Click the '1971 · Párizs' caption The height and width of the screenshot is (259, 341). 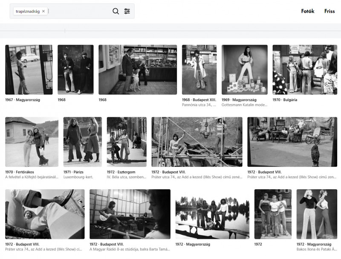click(73, 172)
